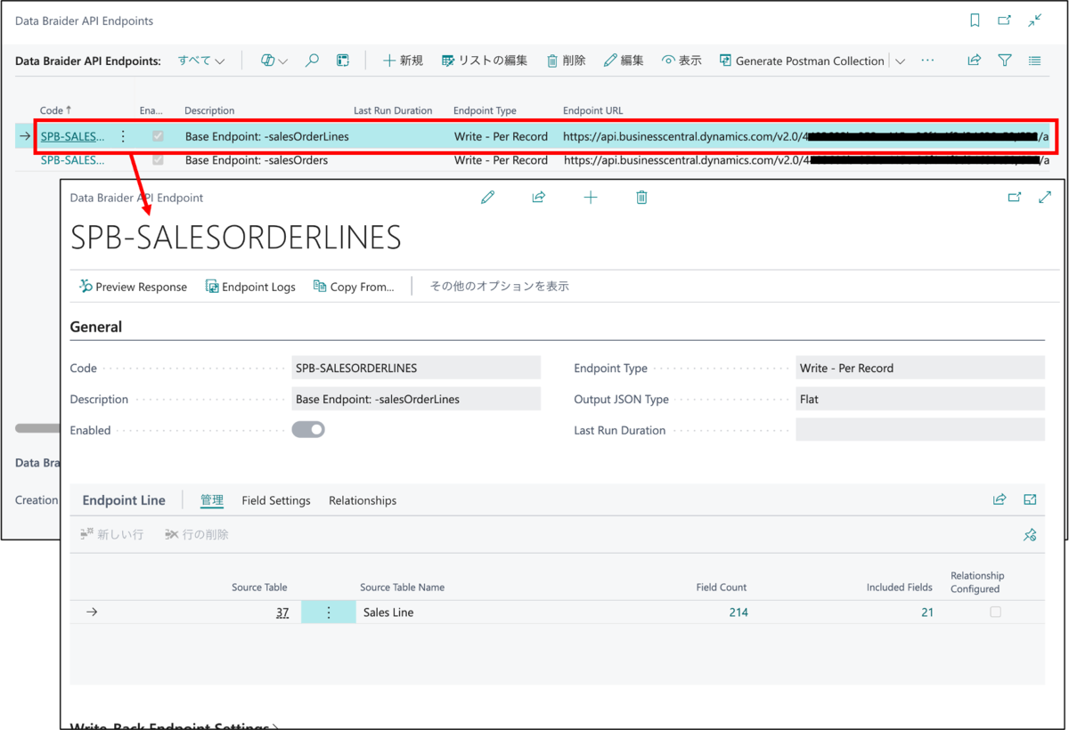Select the 管理 tab in Endpoint Line
Screen dimensions: 1069x730
(212, 500)
